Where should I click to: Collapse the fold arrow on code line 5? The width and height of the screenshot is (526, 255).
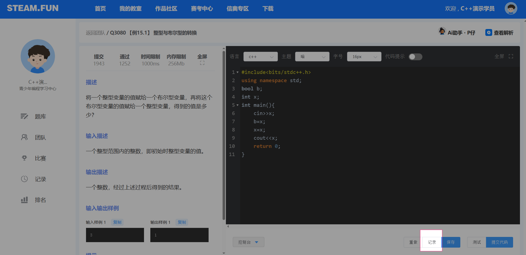pyautogui.click(x=237, y=105)
